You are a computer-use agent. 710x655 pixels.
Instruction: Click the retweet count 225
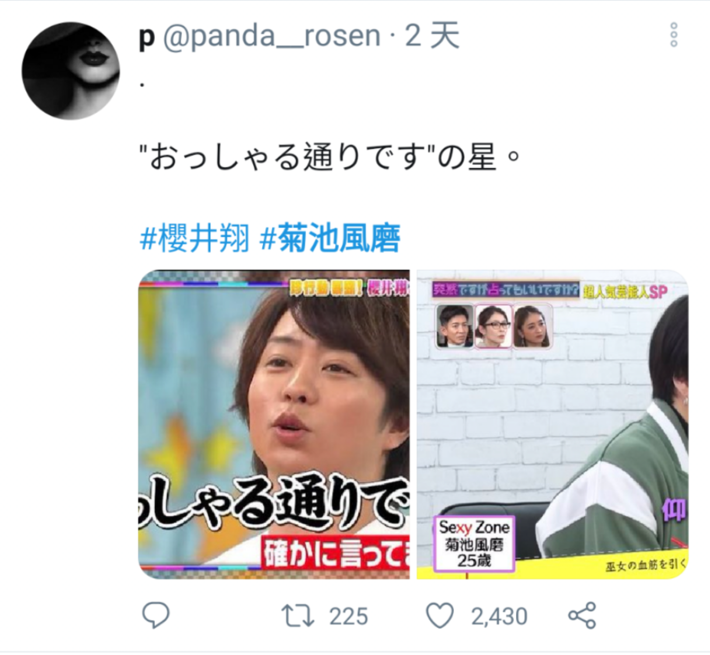[348, 616]
